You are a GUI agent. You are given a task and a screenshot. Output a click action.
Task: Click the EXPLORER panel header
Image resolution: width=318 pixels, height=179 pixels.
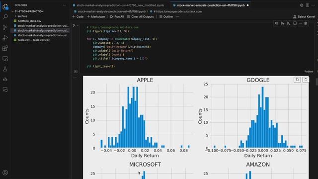pos(21,5)
